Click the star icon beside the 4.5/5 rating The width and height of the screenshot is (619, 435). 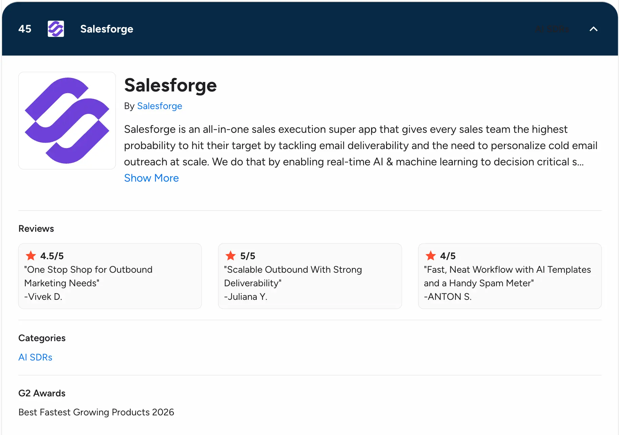(31, 255)
